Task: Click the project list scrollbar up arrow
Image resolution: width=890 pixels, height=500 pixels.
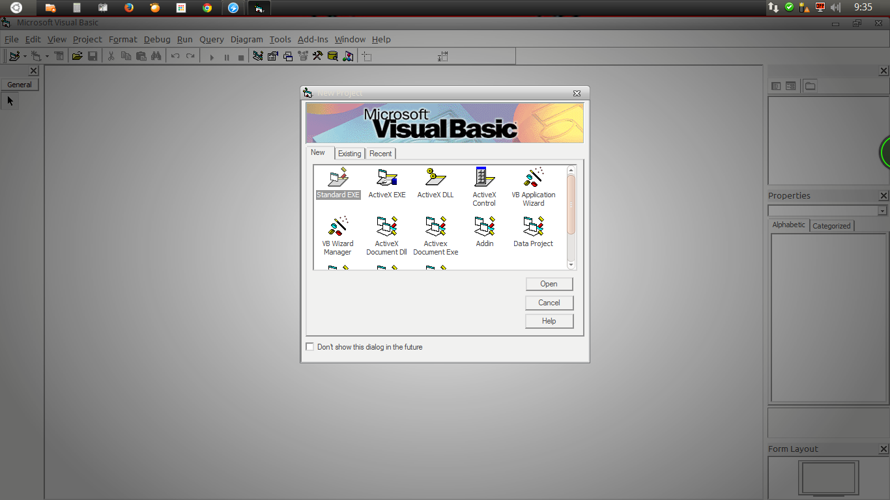Action: (x=571, y=170)
